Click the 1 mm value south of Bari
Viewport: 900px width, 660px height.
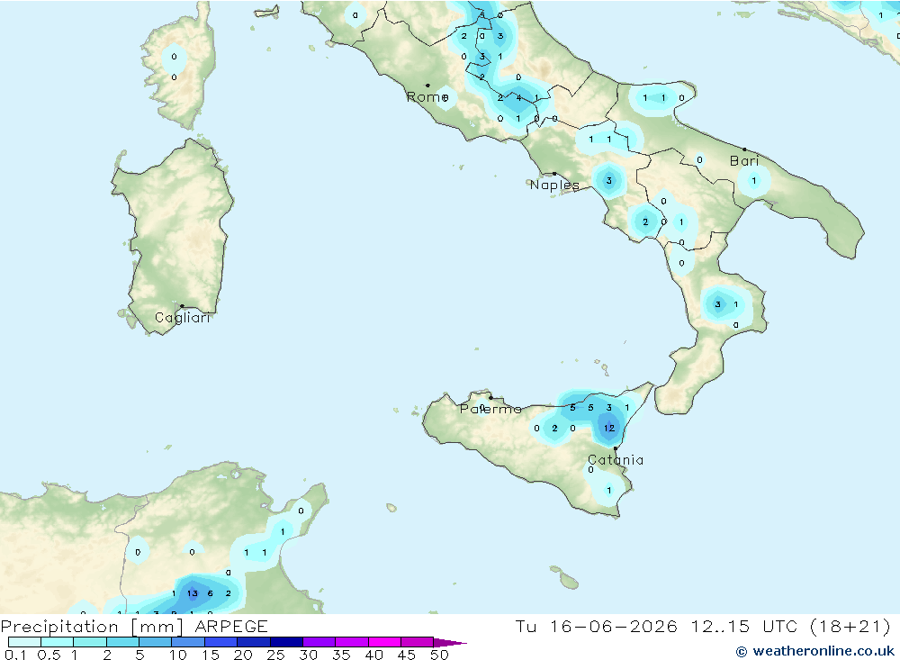[753, 180]
